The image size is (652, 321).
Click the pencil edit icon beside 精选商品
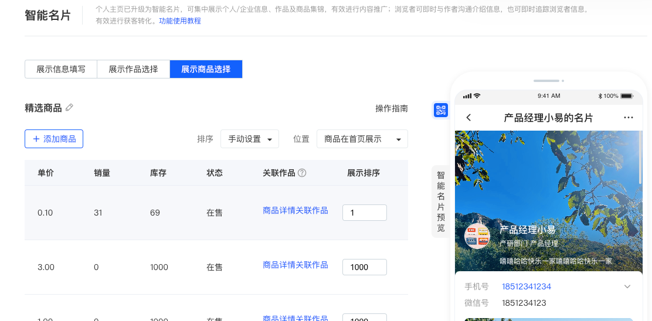[69, 107]
